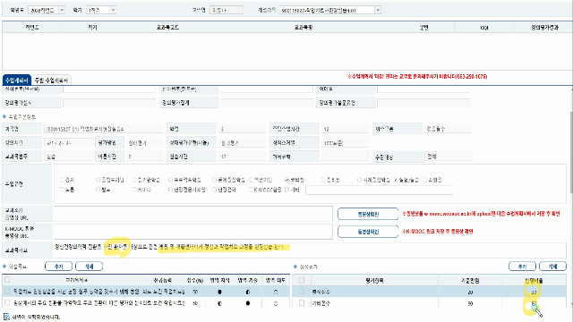The image size is (573, 322).
Task: Toggle the 사례중심학습 checkbox
Action: pyautogui.click(x=360, y=180)
